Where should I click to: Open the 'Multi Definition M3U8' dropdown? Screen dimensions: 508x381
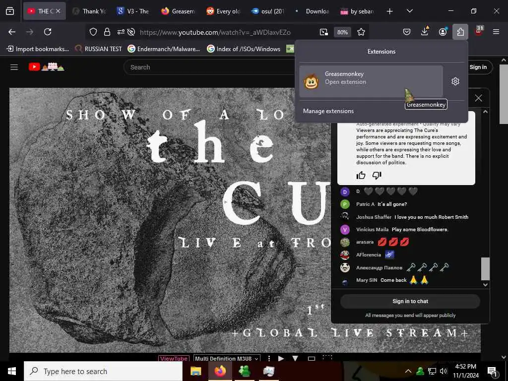[x=227, y=359]
